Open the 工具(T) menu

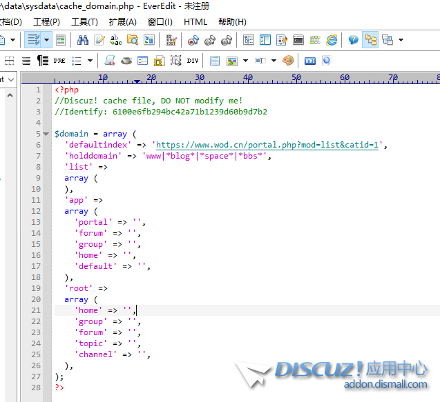(x=84, y=22)
